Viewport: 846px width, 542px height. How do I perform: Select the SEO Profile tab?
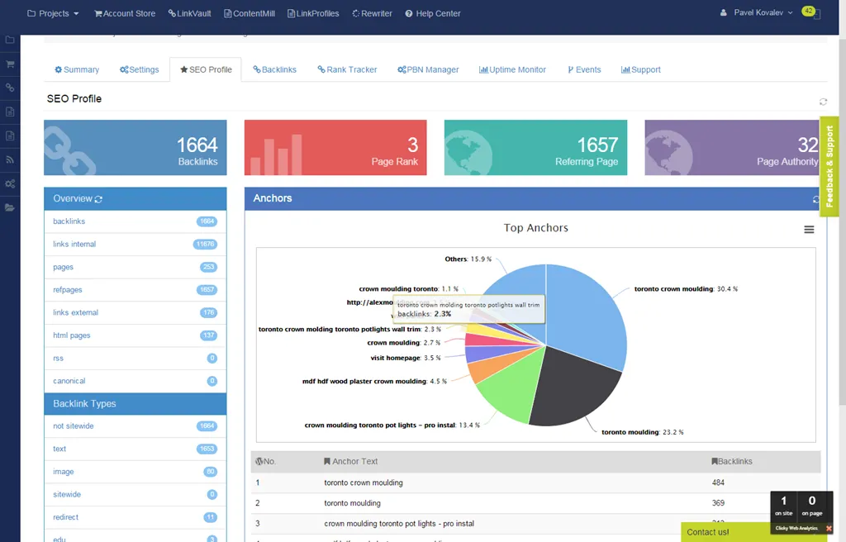pyautogui.click(x=206, y=69)
